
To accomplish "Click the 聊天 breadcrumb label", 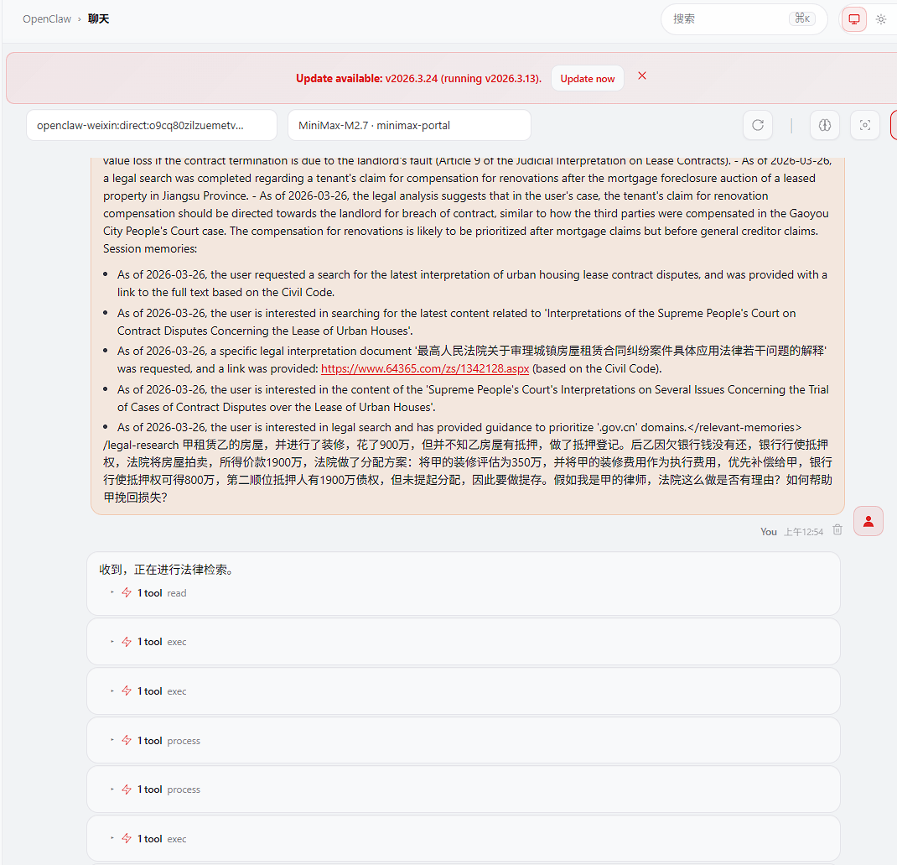I will point(98,19).
